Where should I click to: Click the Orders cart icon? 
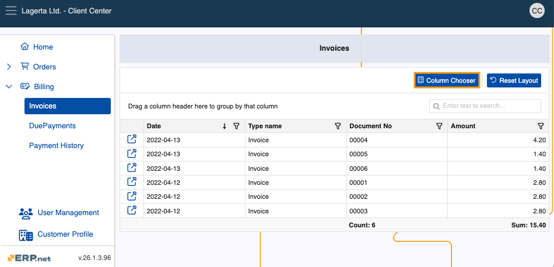pos(24,66)
